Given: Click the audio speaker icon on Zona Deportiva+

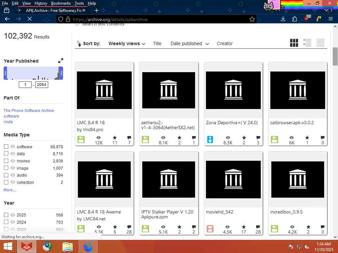Looking at the screenshot, I should click(210, 140).
